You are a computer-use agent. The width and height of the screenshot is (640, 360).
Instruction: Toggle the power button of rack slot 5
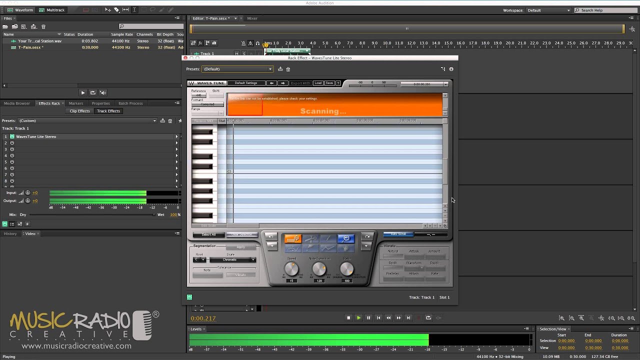point(12,162)
